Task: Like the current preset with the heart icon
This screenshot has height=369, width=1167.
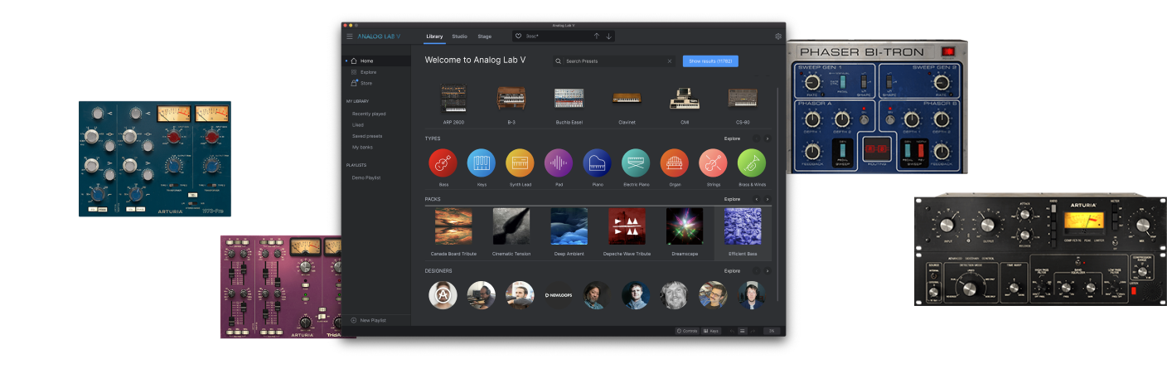Action: point(519,36)
